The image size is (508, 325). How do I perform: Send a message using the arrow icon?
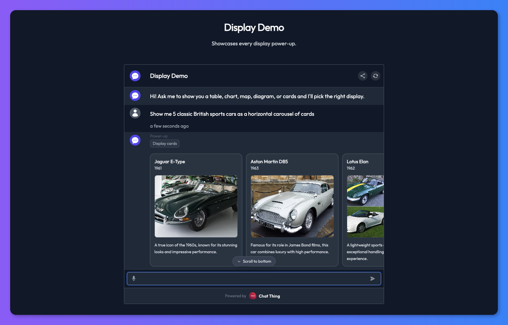coord(373,278)
